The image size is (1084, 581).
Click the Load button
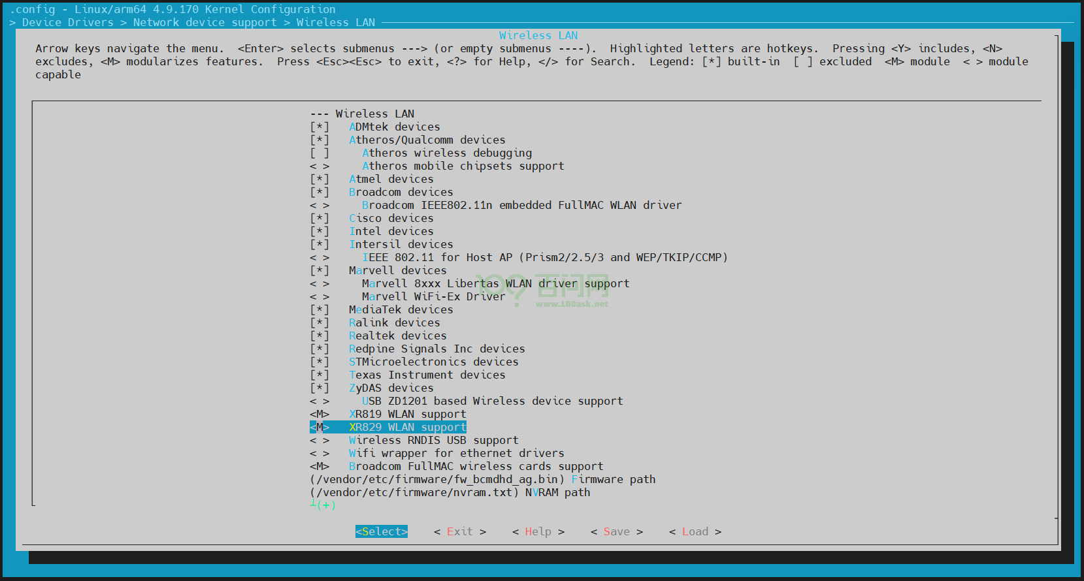tap(695, 531)
